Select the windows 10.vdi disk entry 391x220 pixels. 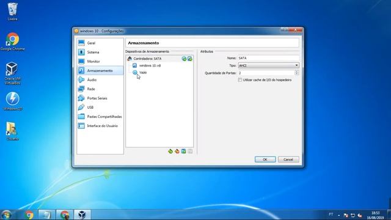(x=147, y=65)
